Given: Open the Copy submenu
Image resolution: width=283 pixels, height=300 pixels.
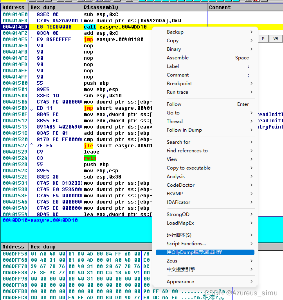Looking at the screenshot, I should (x=205, y=41).
